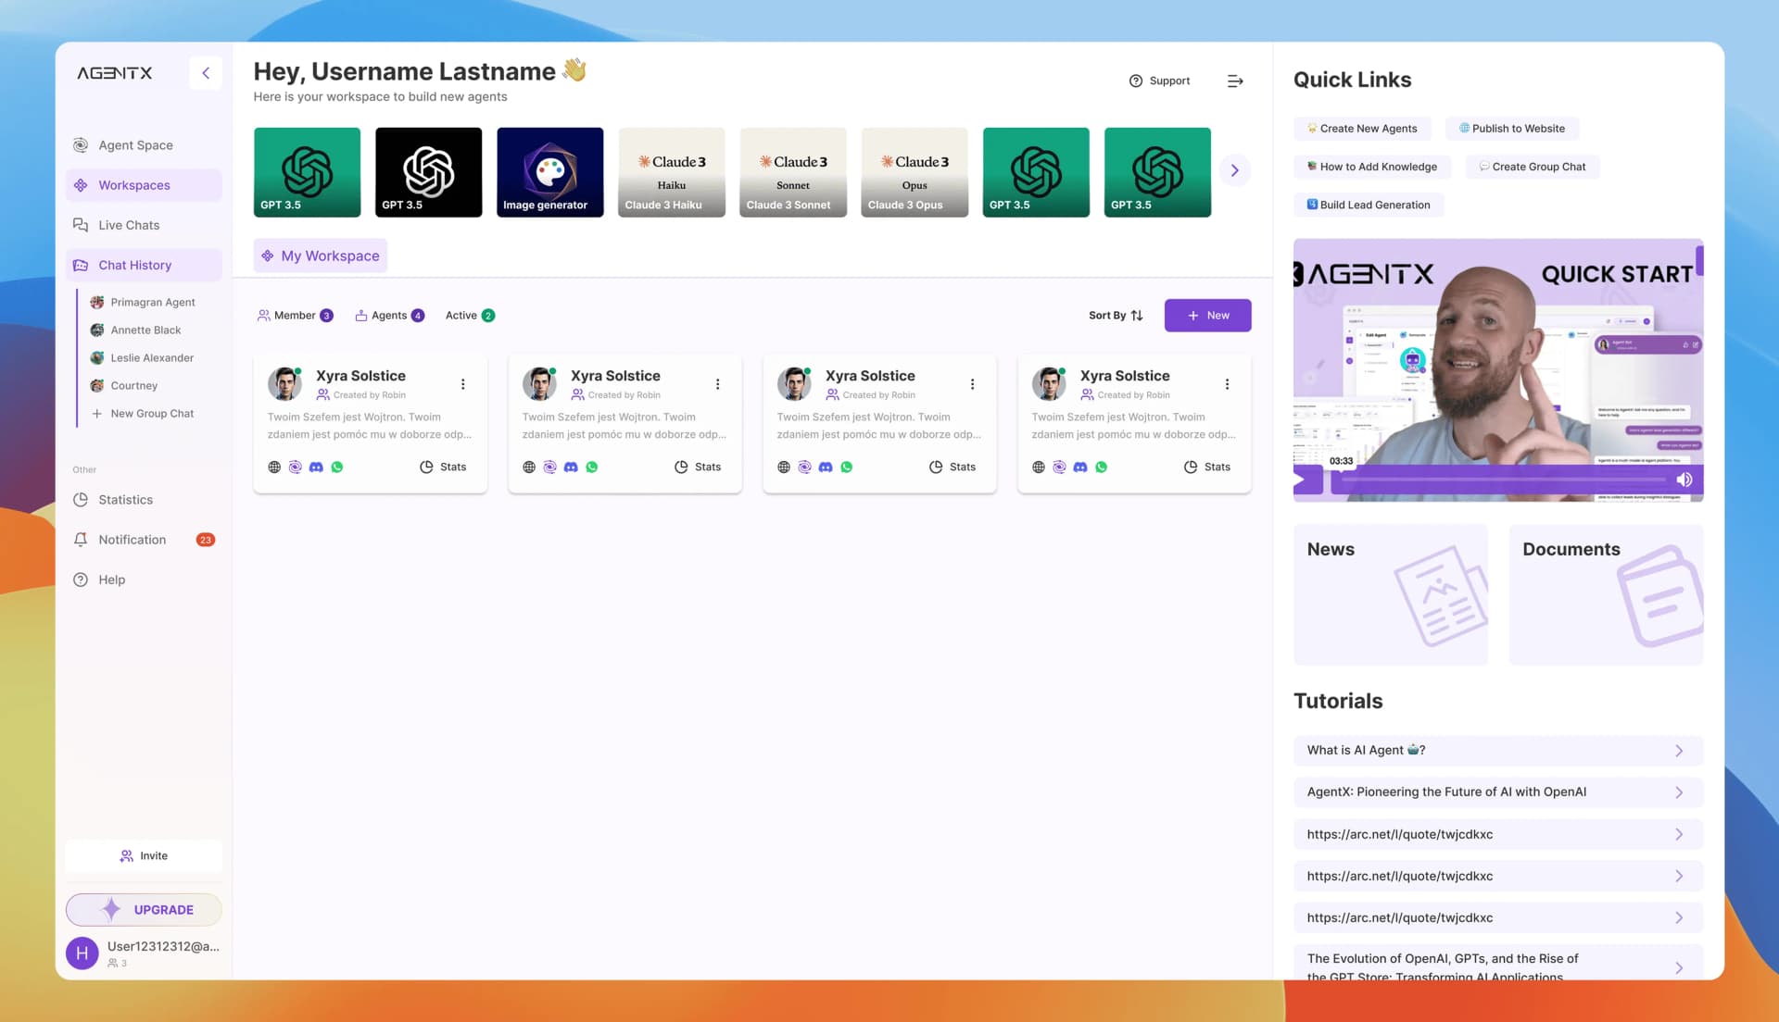The image size is (1779, 1022).
Task: Open the globe web icon on an agent card
Action: pos(273,467)
